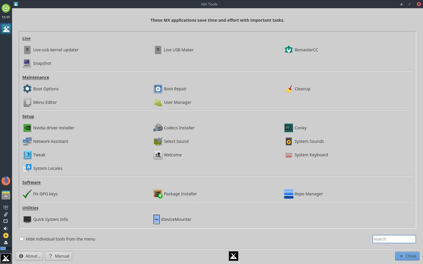Open file manager in side panel
The image size is (423, 264).
point(6,195)
